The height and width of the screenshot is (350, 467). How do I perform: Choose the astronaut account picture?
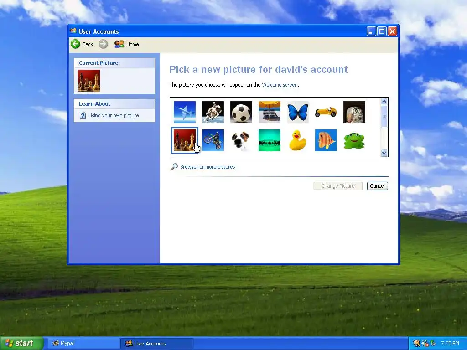click(x=213, y=112)
